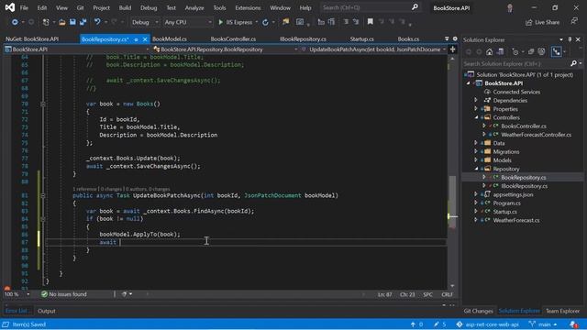Switch to Startup.cs editor tab

click(x=361, y=38)
